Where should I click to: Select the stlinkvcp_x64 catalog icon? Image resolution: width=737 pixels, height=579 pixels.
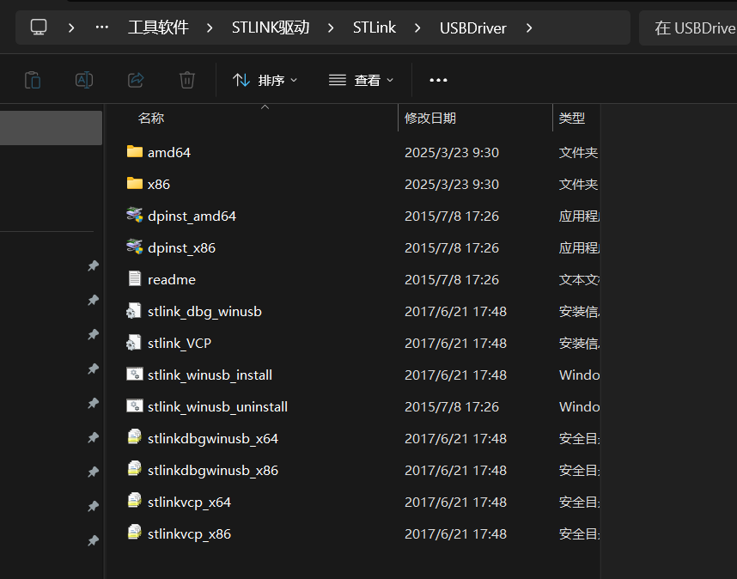pos(134,501)
